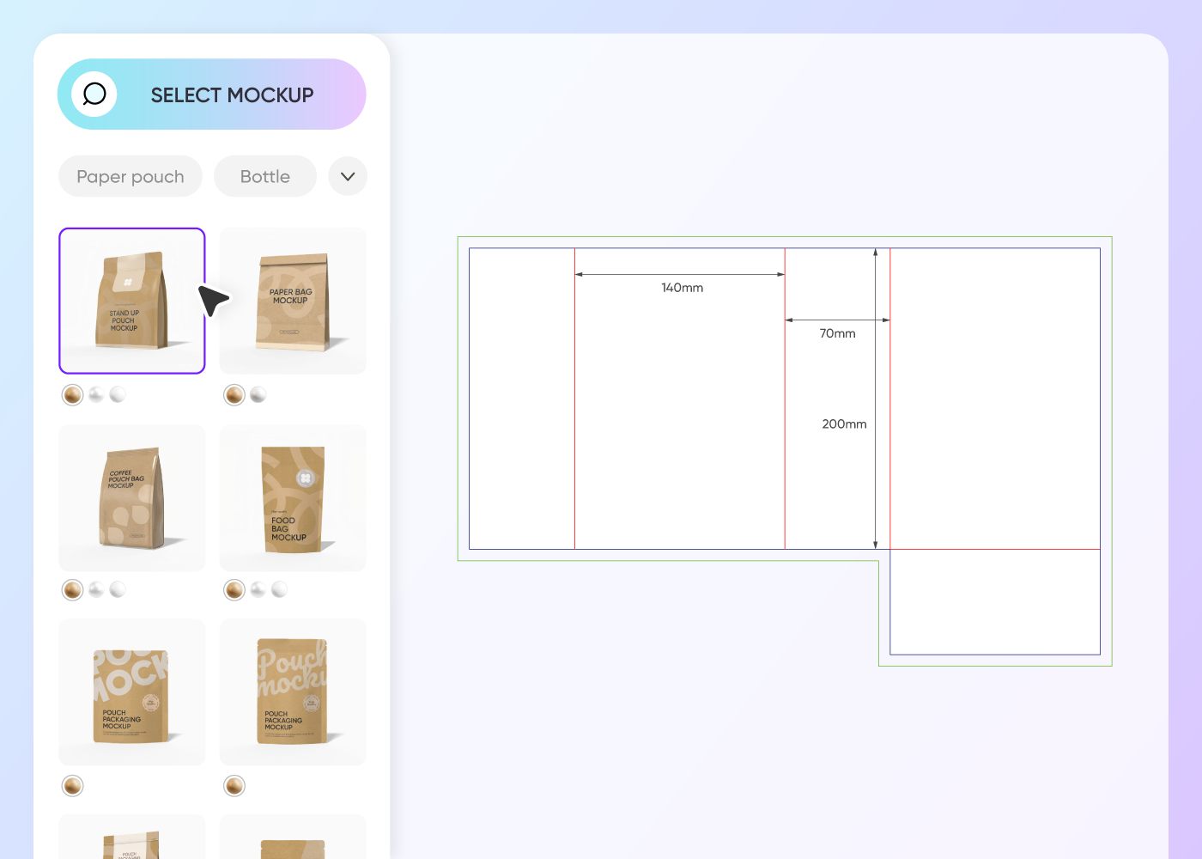The width and height of the screenshot is (1202, 859).
Task: Select the Paper Bag Mockup thumbnail
Action: tap(293, 300)
